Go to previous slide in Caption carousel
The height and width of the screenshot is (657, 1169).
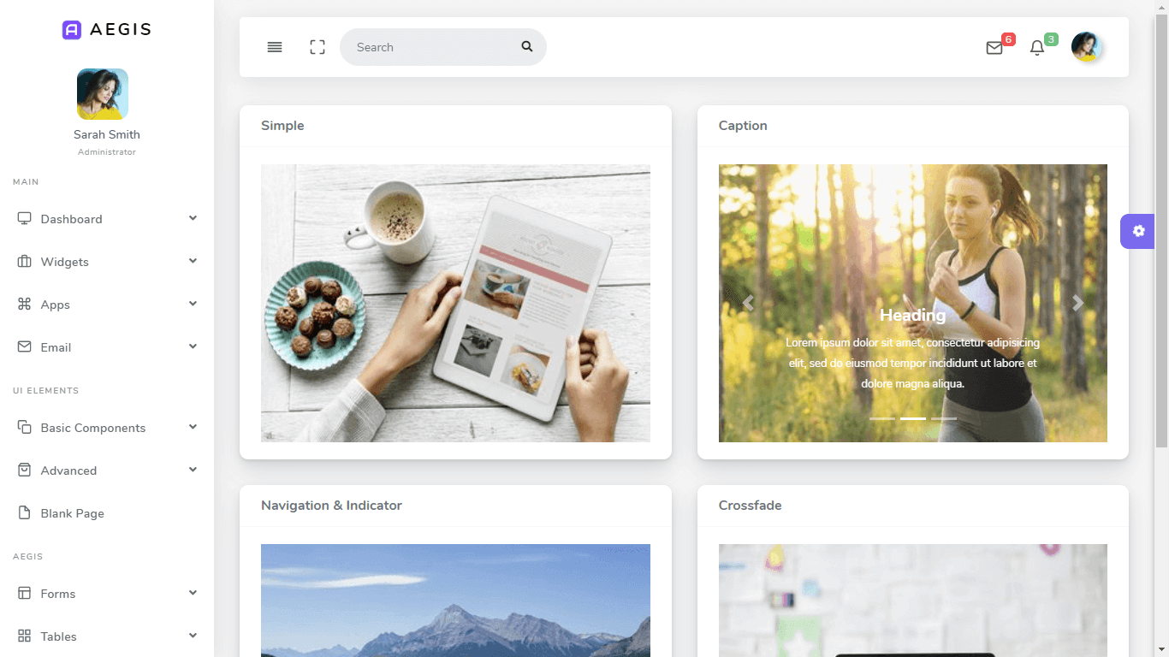748,303
